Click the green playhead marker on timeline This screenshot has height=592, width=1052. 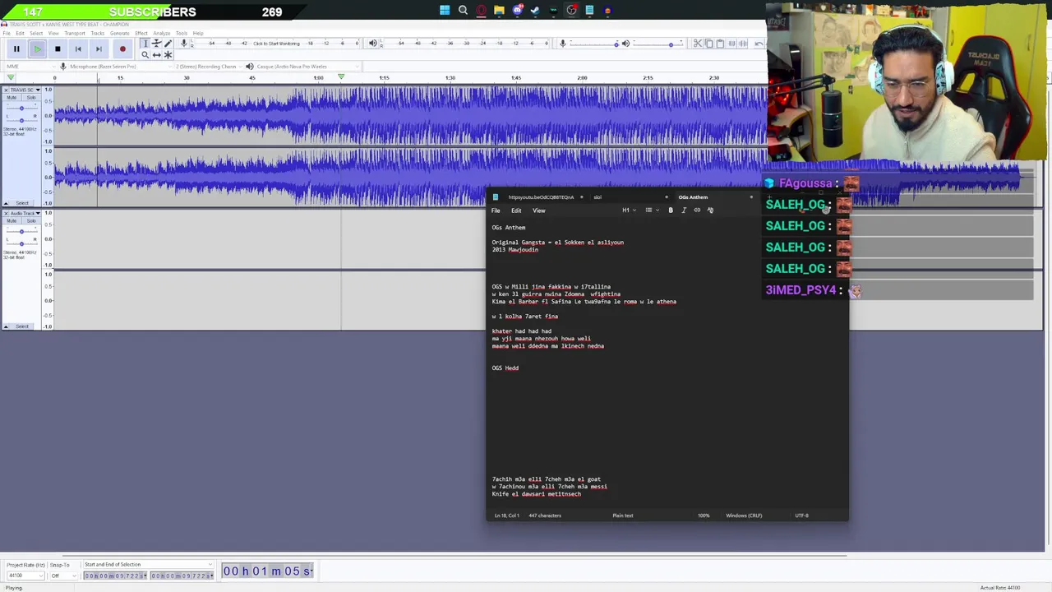(x=341, y=77)
